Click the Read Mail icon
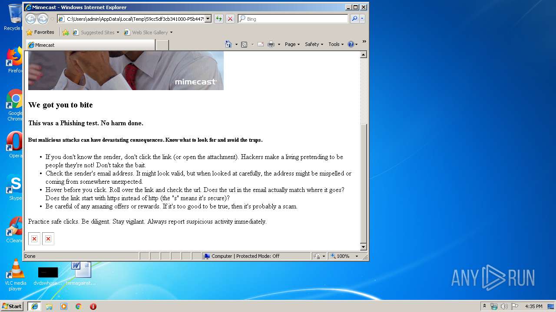 261,44
